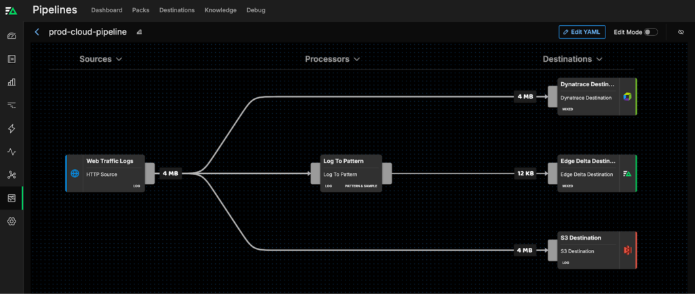The height and width of the screenshot is (294, 695).
Task: Click the bar chart icon in sidebar
Action: click(x=12, y=82)
